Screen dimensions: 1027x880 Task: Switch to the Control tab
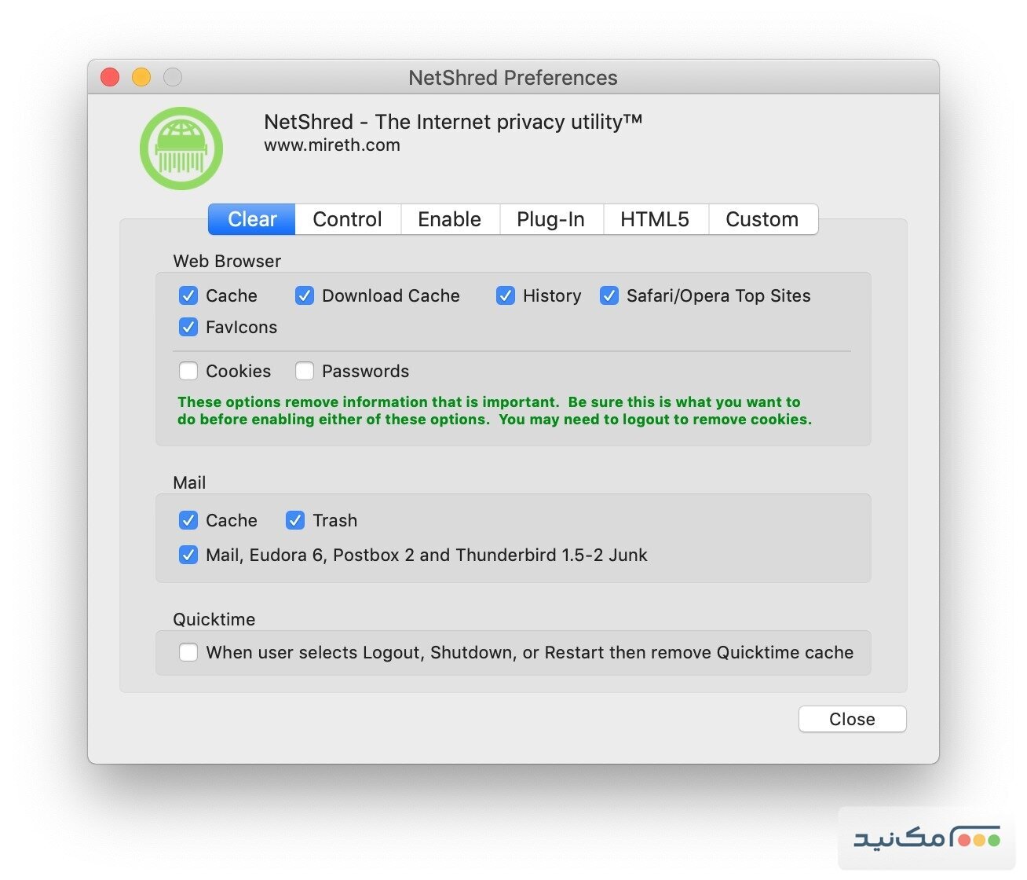click(347, 219)
